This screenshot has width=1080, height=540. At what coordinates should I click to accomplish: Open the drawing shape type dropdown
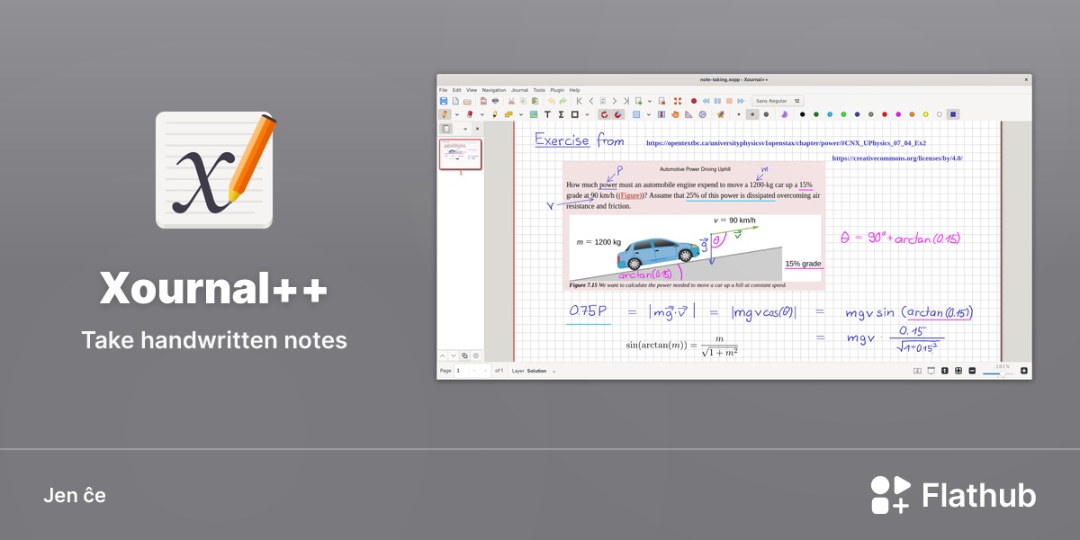pos(588,114)
